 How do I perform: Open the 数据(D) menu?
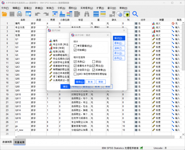pos(39,8)
